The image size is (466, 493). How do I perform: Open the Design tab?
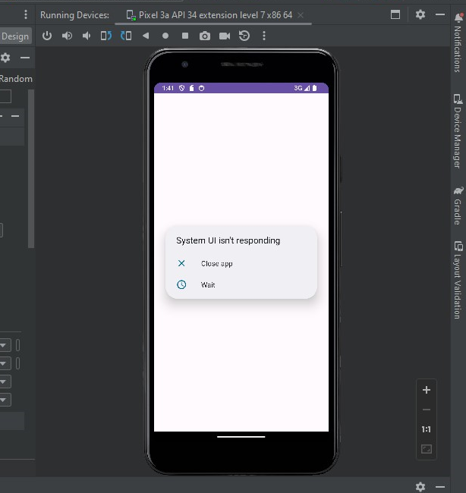[x=14, y=36]
